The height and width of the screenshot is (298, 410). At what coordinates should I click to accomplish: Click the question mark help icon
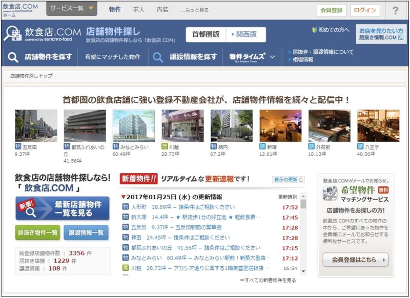395,10
